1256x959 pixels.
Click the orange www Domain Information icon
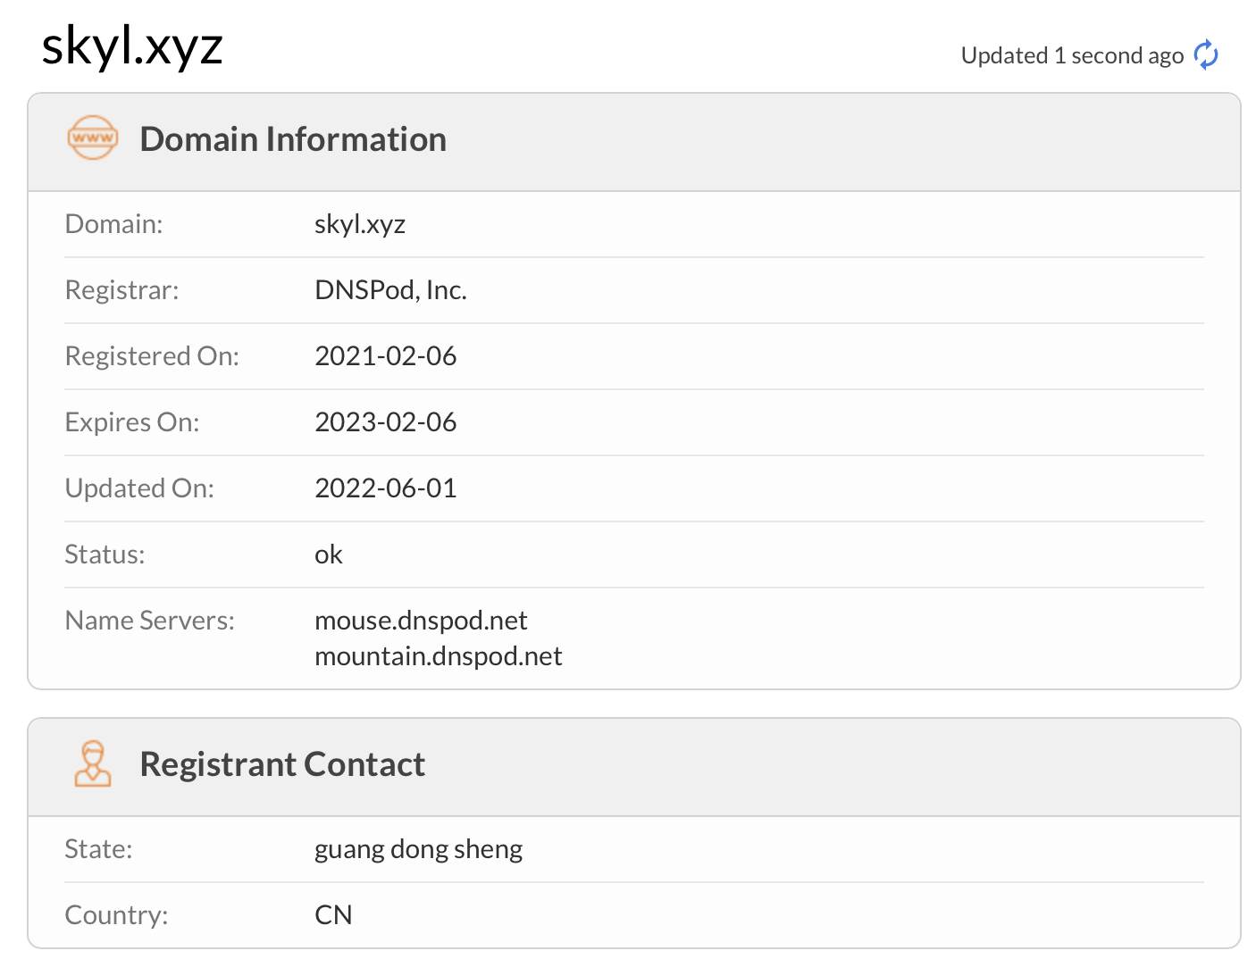click(x=92, y=138)
